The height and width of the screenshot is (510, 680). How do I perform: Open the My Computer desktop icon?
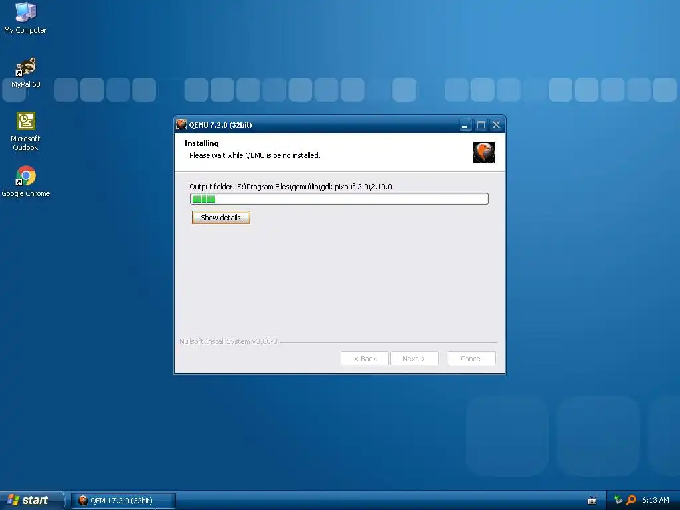point(25,17)
